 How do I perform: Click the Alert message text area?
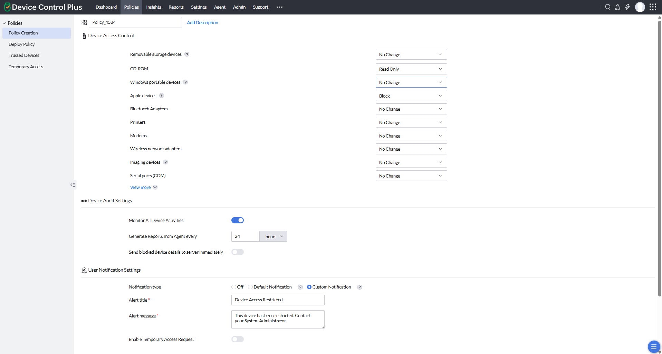coord(278,320)
